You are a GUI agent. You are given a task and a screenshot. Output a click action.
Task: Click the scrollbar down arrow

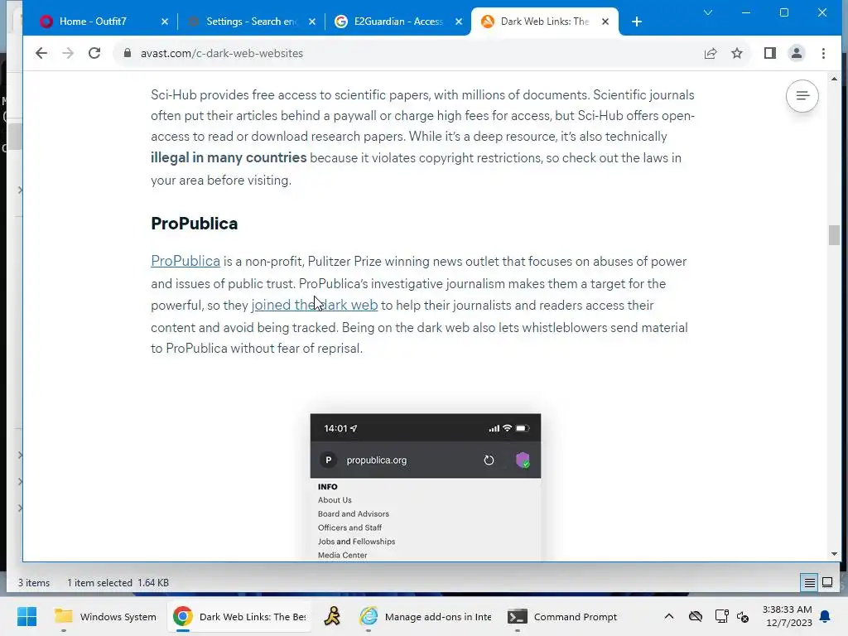[x=834, y=554]
